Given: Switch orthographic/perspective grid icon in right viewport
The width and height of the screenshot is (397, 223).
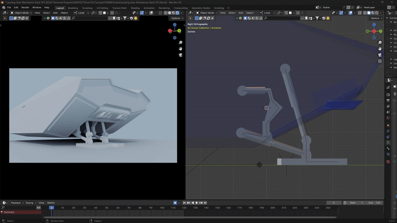Looking at the screenshot, I should click(380, 61).
